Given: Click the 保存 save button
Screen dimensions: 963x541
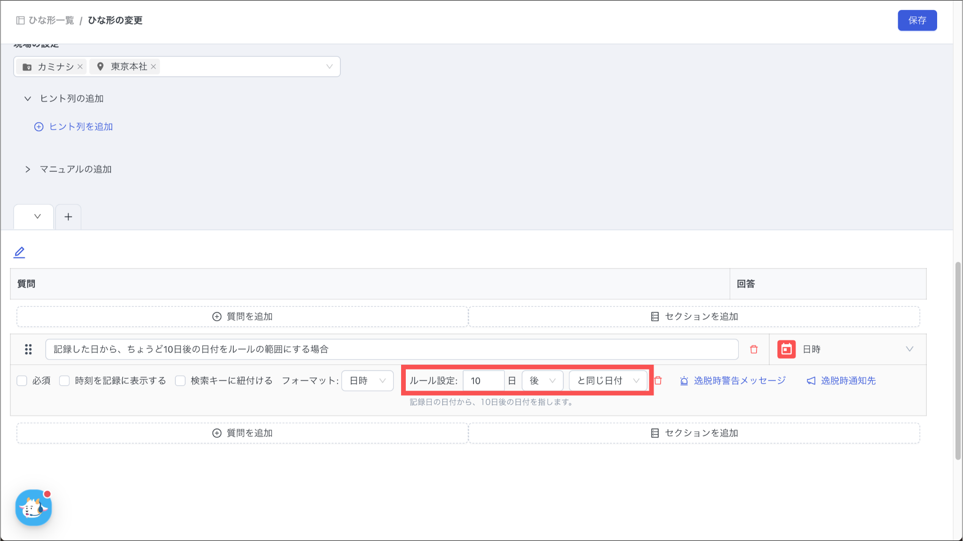Looking at the screenshot, I should (917, 20).
